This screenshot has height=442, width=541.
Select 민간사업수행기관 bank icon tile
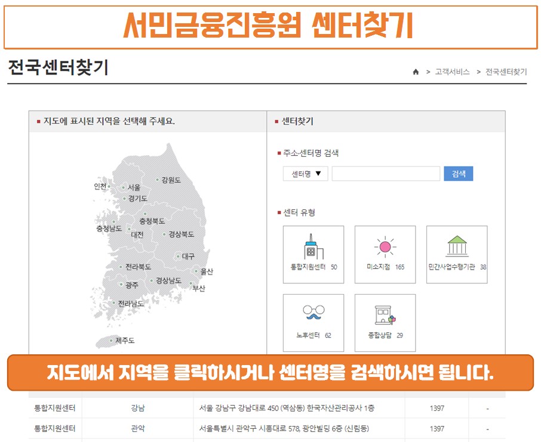(457, 255)
